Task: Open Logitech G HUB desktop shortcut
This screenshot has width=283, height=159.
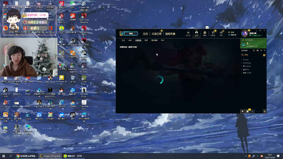Action: pos(5,93)
